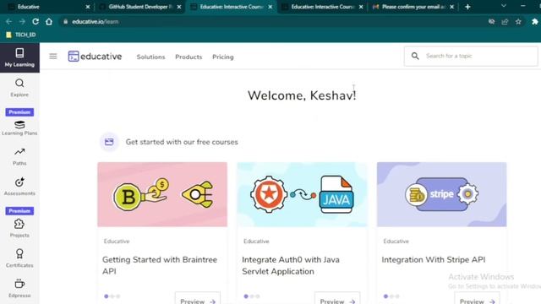Image resolution: width=541 pixels, height=304 pixels.
Task: Click the 'Welcome, Keshav!' heading text
Action: [x=302, y=95]
